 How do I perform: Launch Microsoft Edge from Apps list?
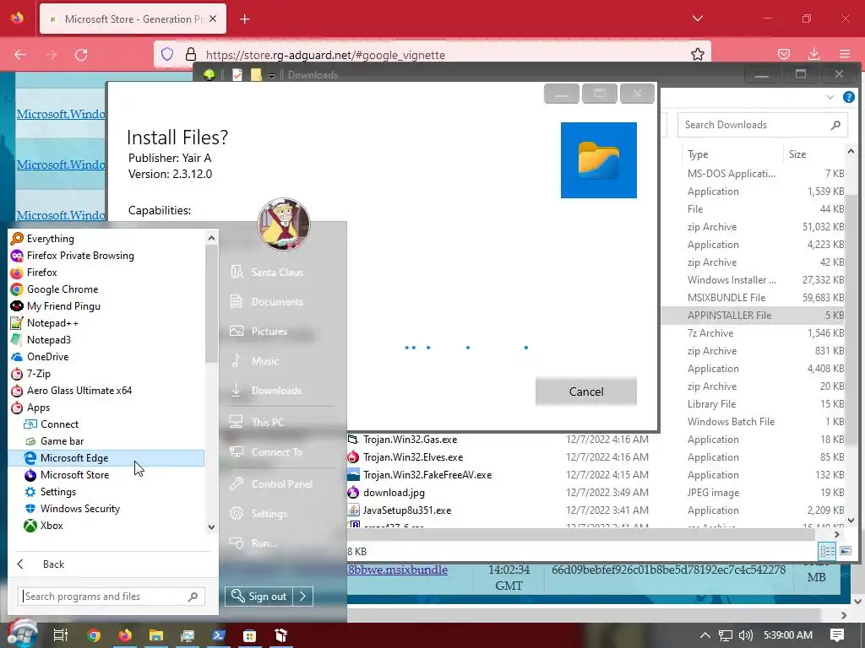(106, 458)
